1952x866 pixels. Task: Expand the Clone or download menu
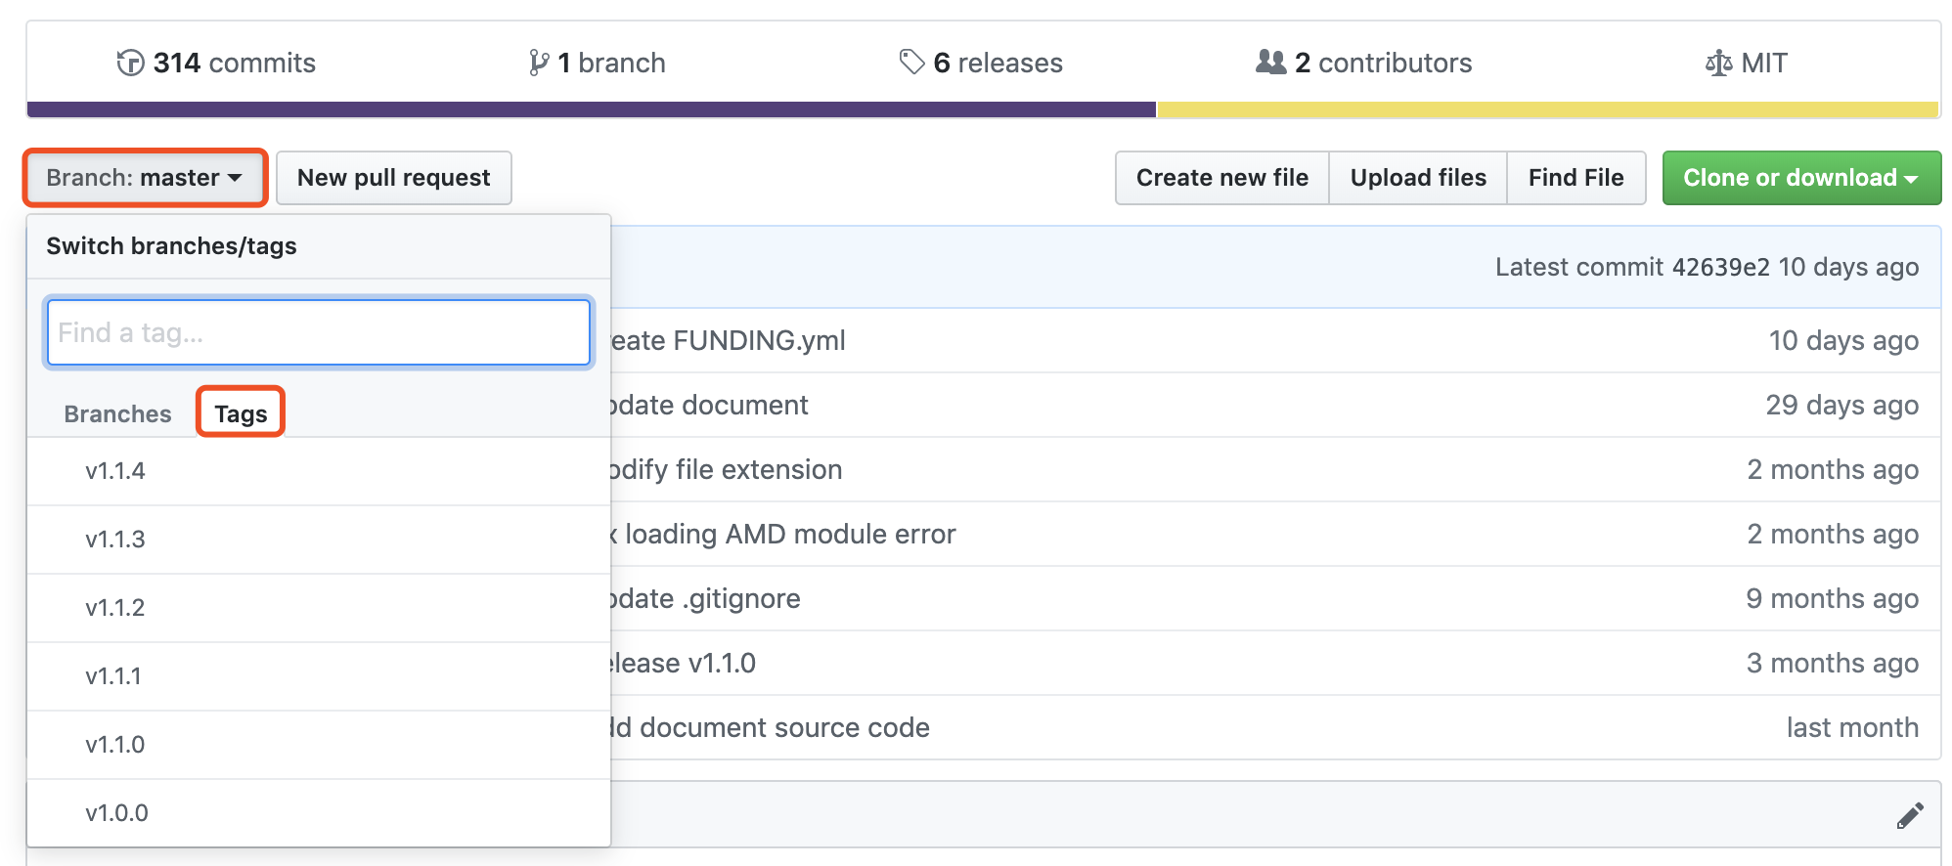point(1800,178)
